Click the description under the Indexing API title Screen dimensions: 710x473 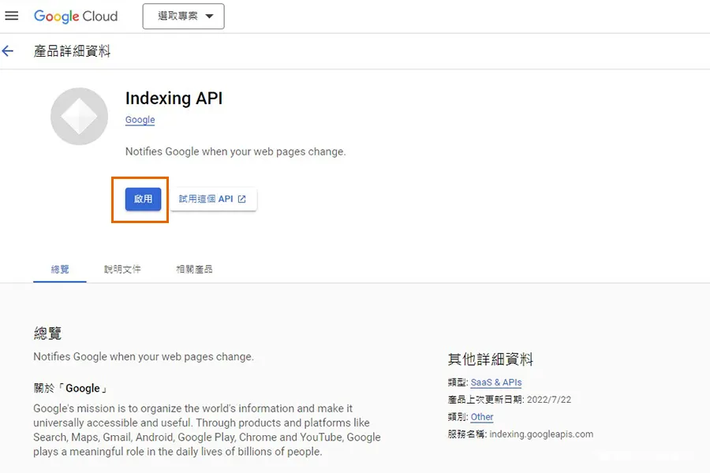pyautogui.click(x=235, y=151)
